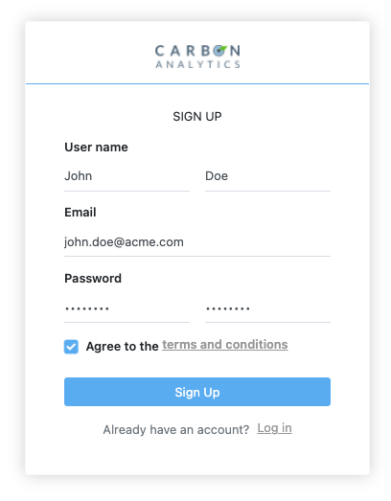Image resolution: width=391 pixels, height=501 pixels.
Task: Click the SIGN UP heading text
Action: point(197,117)
